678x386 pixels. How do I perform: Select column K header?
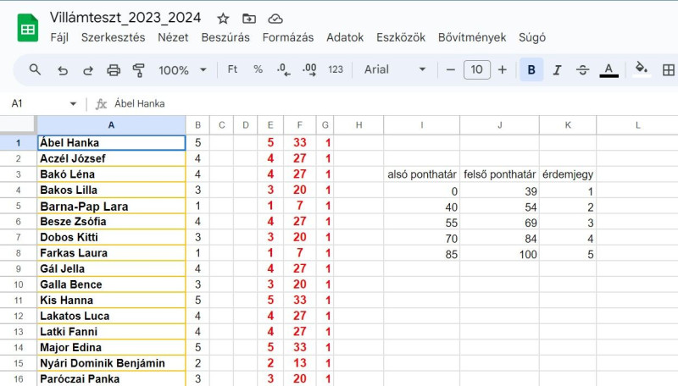(568, 125)
